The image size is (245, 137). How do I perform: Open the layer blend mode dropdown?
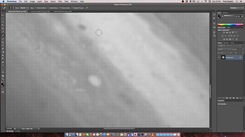pyautogui.click(x=224, y=49)
